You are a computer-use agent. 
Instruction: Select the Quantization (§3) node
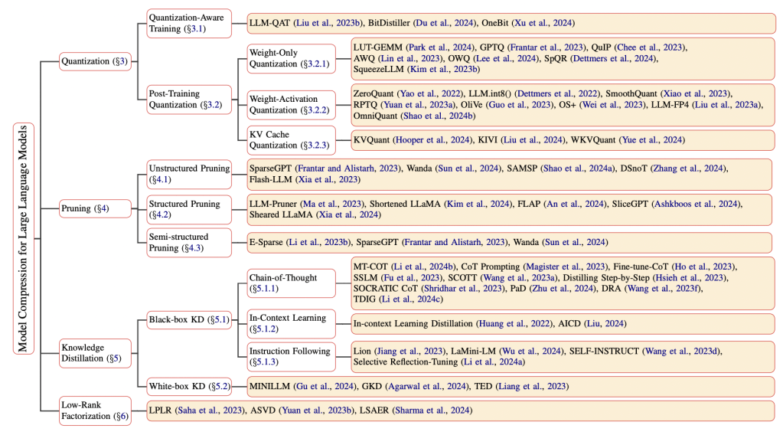click(x=96, y=61)
